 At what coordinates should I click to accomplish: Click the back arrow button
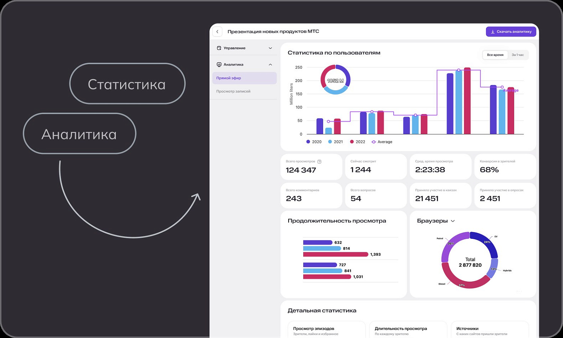tap(217, 32)
